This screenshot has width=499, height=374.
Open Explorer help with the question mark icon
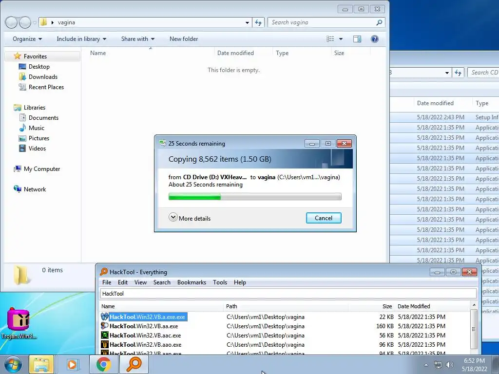[375, 39]
